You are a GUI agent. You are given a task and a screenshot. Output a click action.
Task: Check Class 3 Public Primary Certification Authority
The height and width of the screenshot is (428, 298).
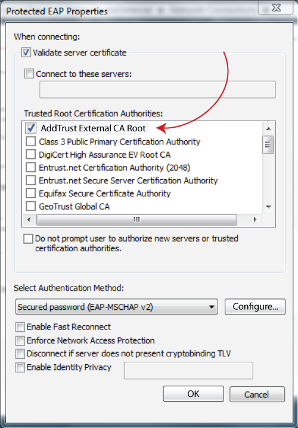pyautogui.click(x=30, y=141)
